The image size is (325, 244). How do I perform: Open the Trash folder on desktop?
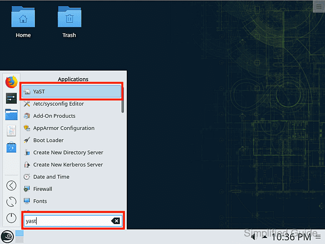[69, 22]
